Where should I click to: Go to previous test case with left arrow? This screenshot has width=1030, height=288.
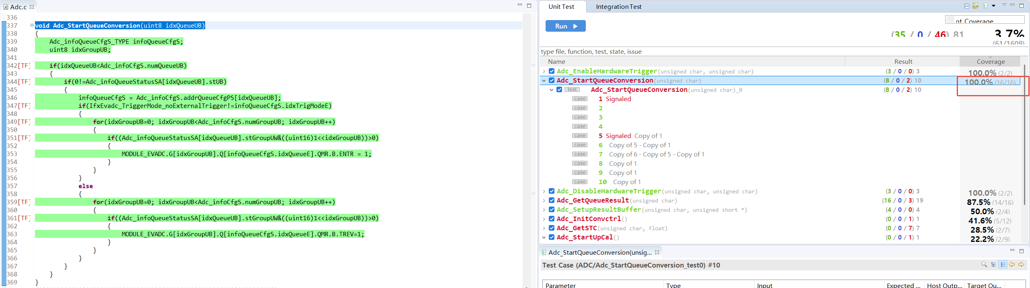pos(1012,264)
